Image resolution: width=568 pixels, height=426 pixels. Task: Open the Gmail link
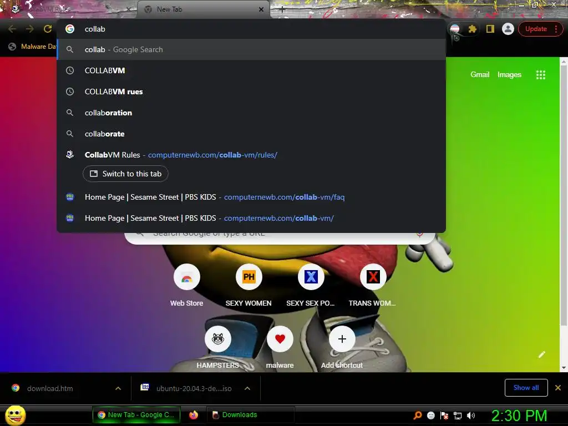[480, 75]
